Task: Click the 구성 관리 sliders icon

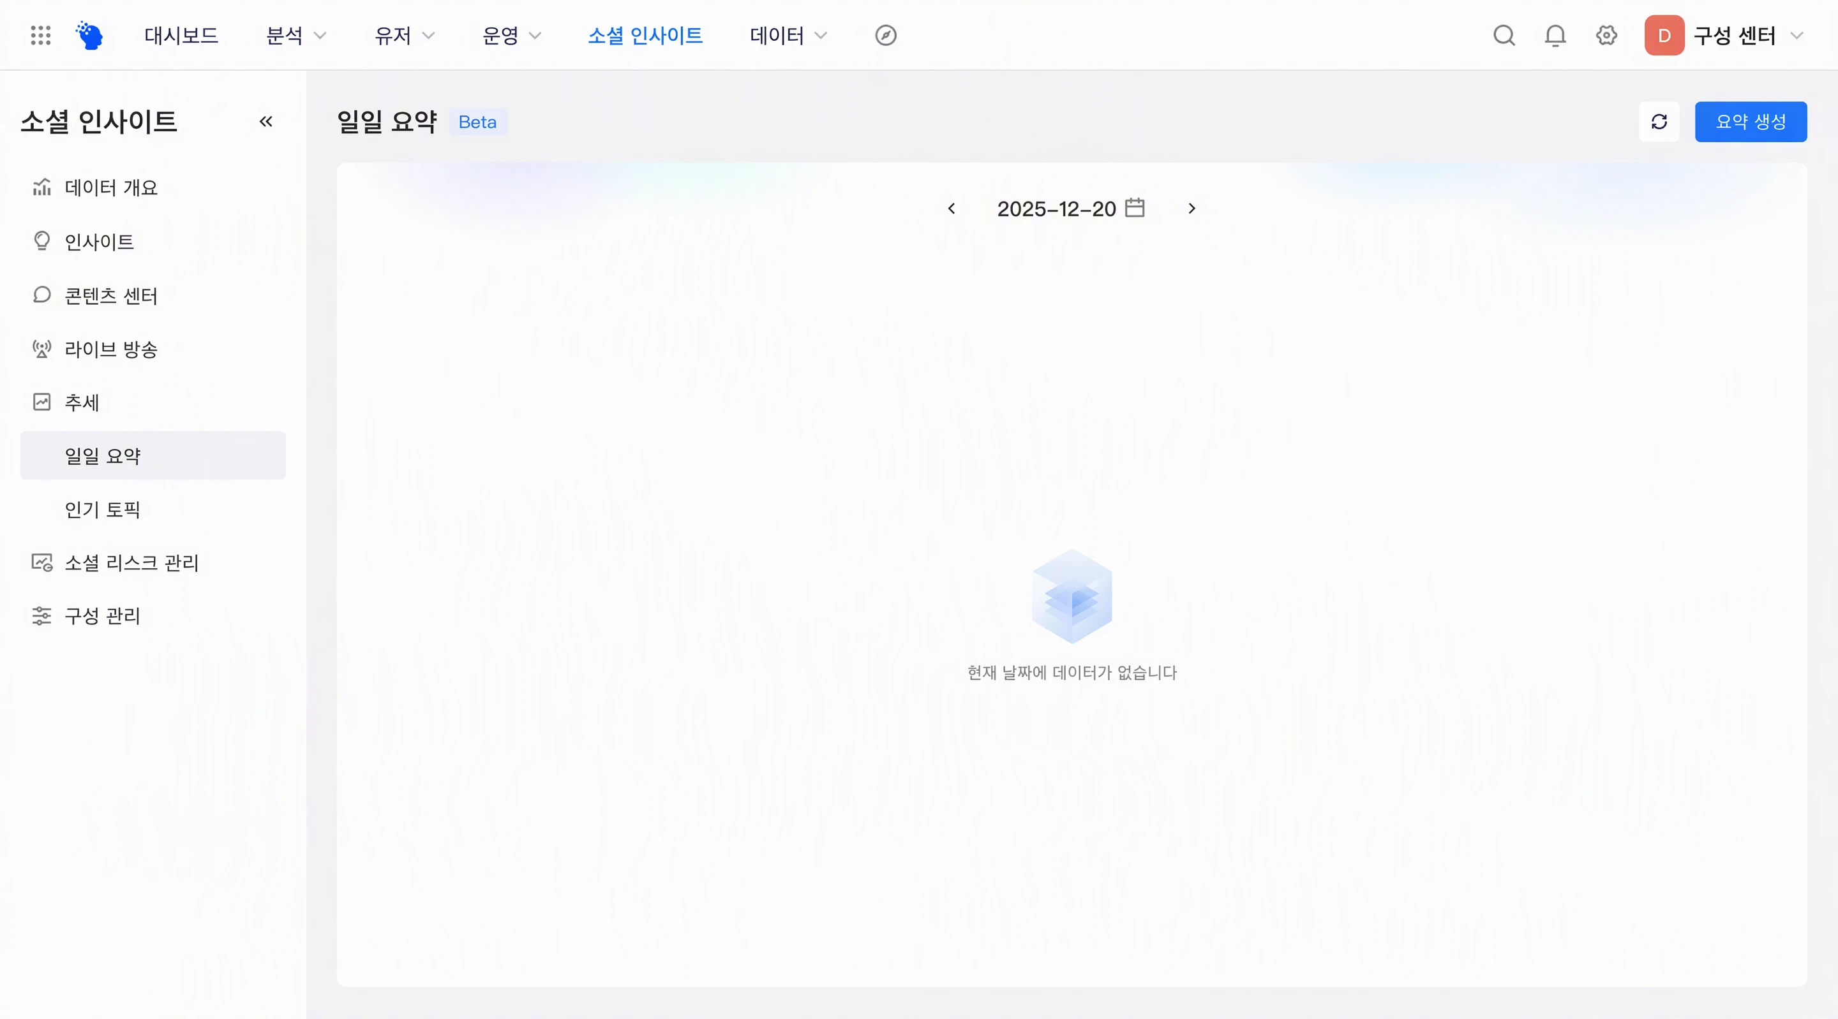Action: tap(42, 615)
